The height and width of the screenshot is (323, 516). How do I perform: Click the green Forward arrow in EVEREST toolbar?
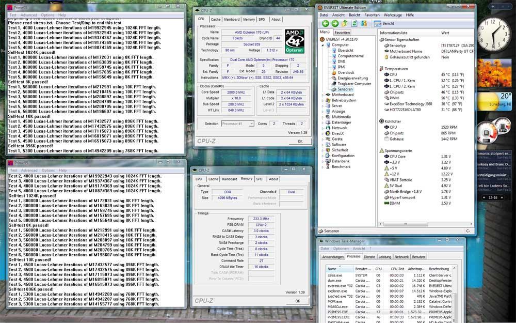tap(335, 23)
